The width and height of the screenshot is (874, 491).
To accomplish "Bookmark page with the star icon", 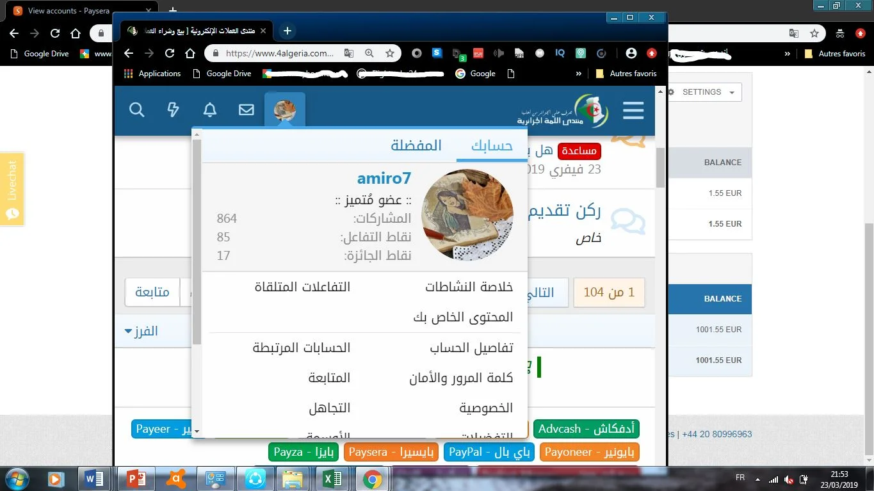I will point(389,53).
